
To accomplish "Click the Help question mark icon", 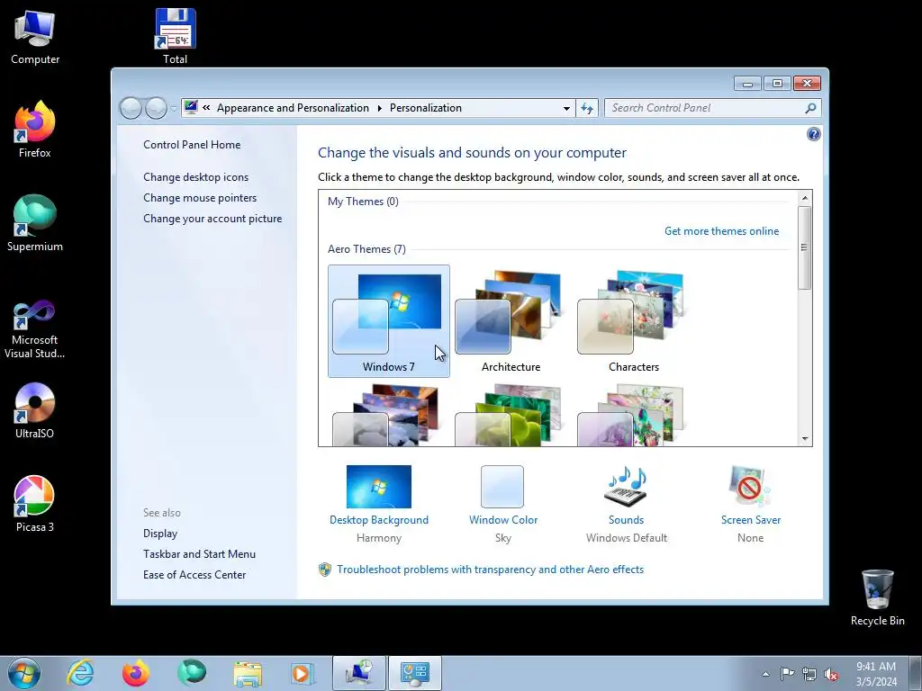I will click(x=813, y=135).
